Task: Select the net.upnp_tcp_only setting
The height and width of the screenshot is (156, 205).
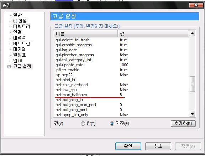Action: point(121,115)
